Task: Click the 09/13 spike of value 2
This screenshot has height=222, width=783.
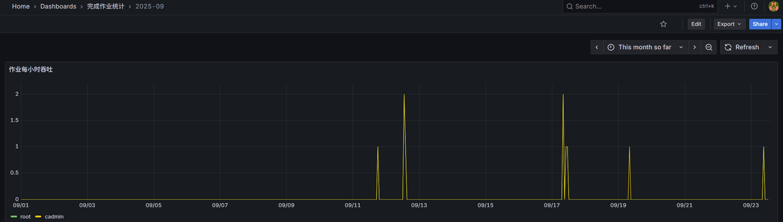Action: (x=404, y=95)
